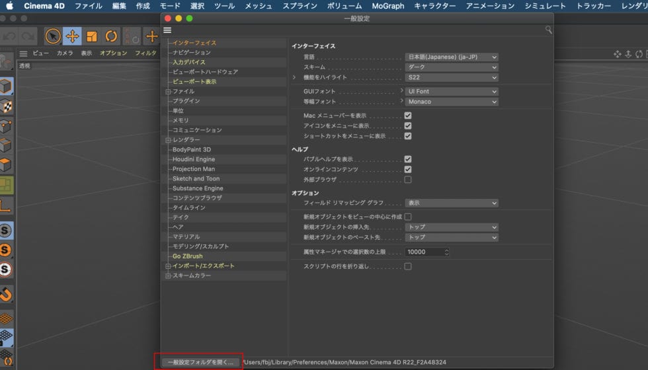Click the highlighted Planar Workplane icon
This screenshot has width=648, height=370.
[x=6, y=338]
